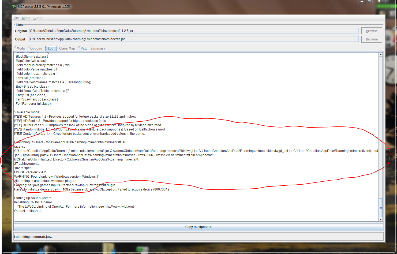This screenshot has width=397, height=254.
Task: Click log line 'EntitySheep (cu.class)'
Action: tap(32, 87)
